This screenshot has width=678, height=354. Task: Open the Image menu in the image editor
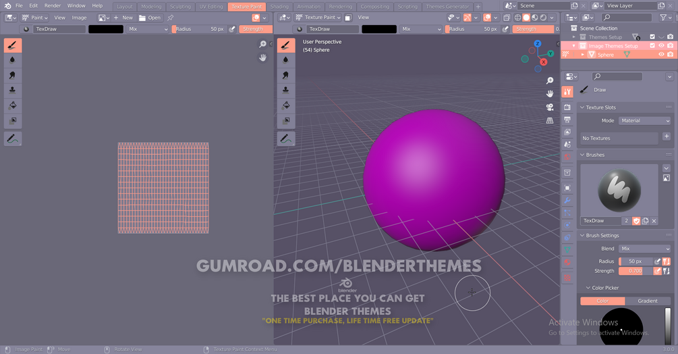79,18
